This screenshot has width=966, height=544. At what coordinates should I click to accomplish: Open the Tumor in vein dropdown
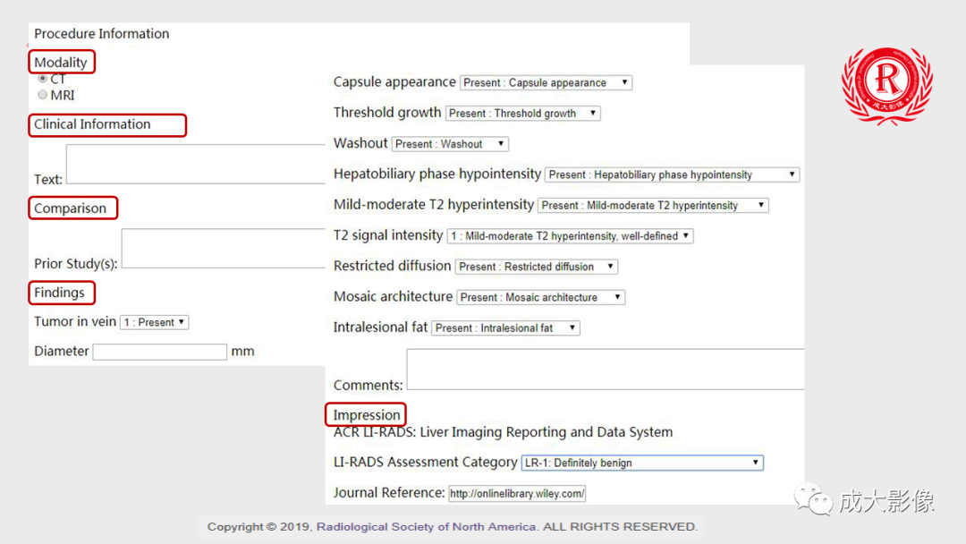(155, 322)
